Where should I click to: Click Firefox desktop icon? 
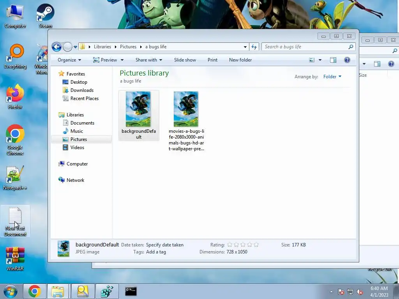click(x=15, y=97)
